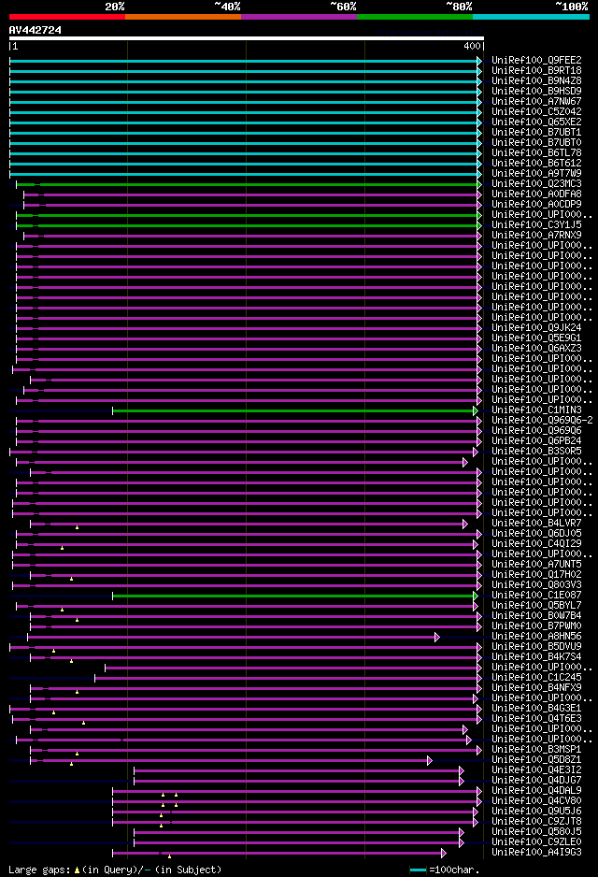Select the UniRef100_Q5D8Z1 label
Viewport: 598px width, 877px height.
(x=536, y=759)
